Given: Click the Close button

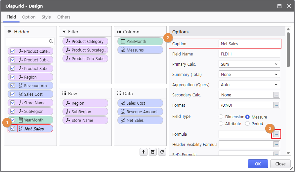Looking at the screenshot, I should point(280,164).
